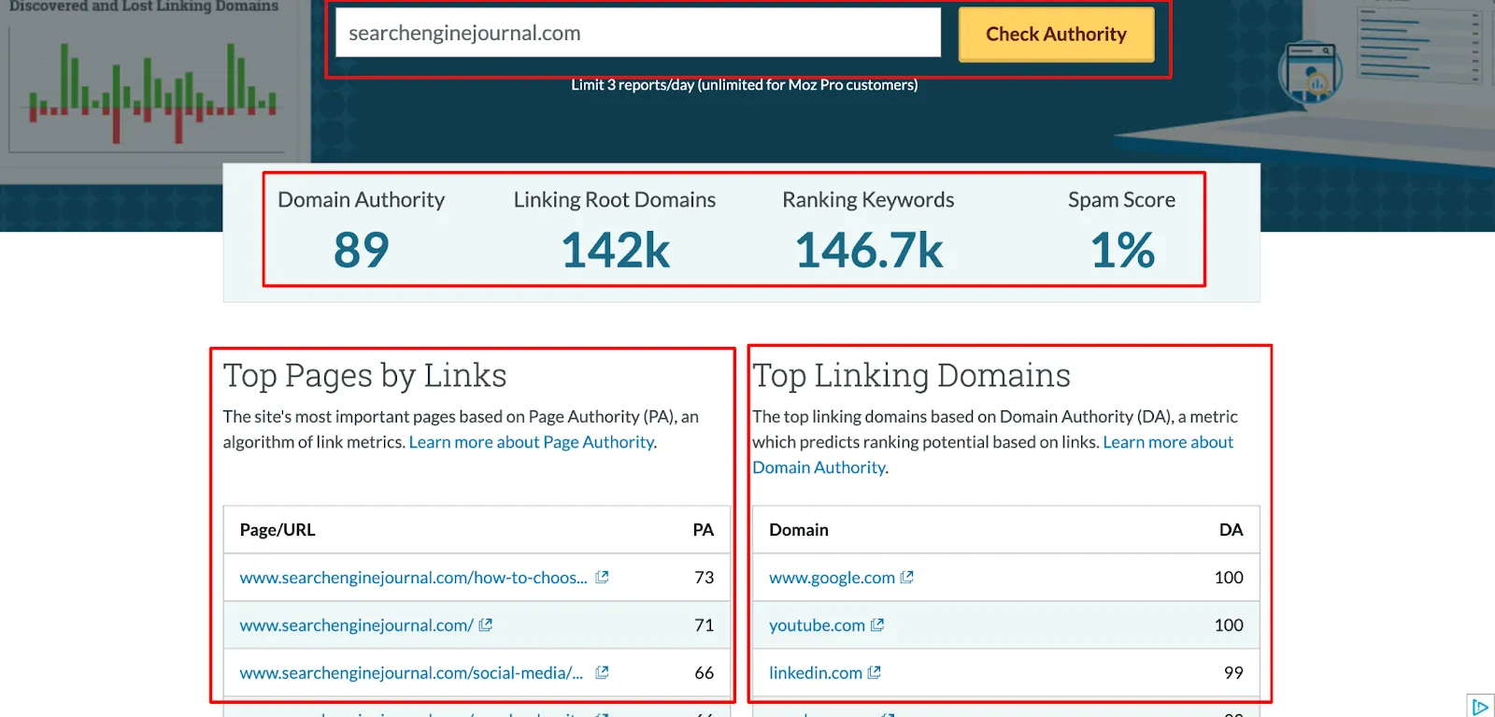Click the Domain Authority 89 score
Screen dimensions: 1495x717
[x=361, y=250]
